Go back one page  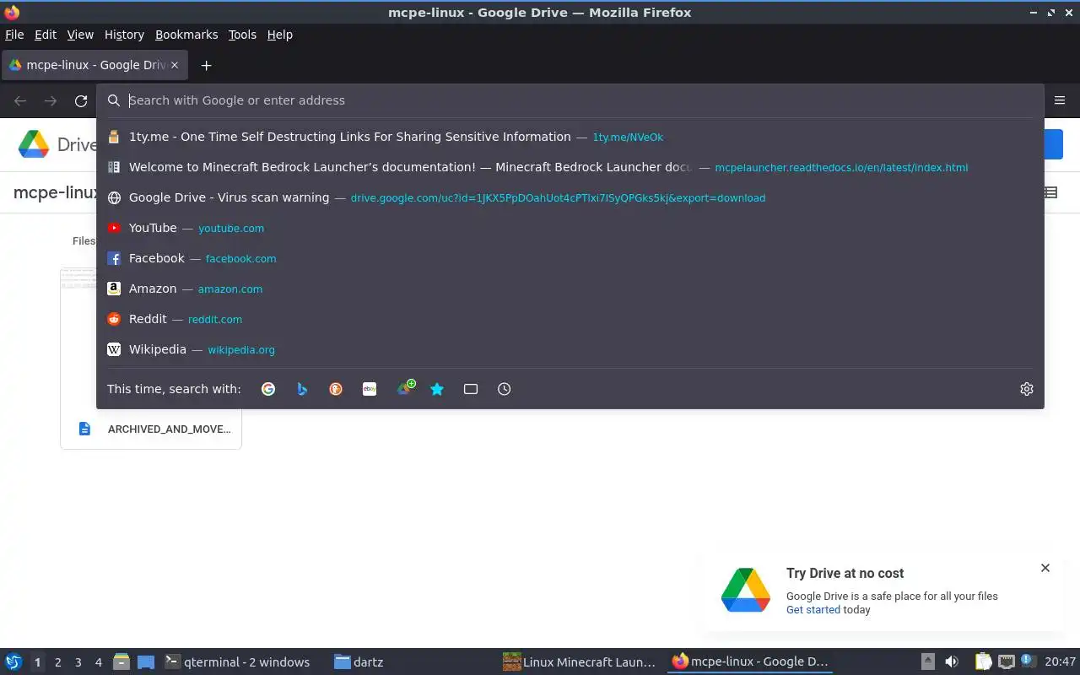[20, 100]
